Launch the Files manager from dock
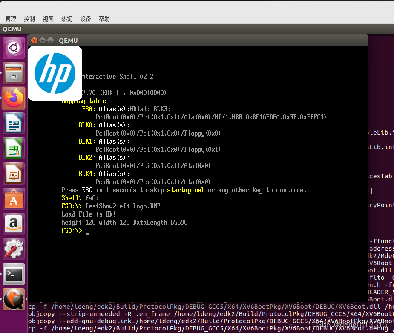The image size is (394, 333). pos(14,73)
